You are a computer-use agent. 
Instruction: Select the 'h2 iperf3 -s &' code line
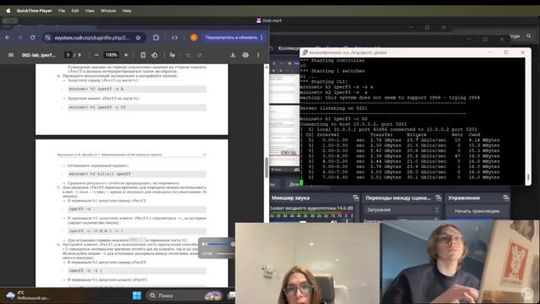click(x=137, y=89)
